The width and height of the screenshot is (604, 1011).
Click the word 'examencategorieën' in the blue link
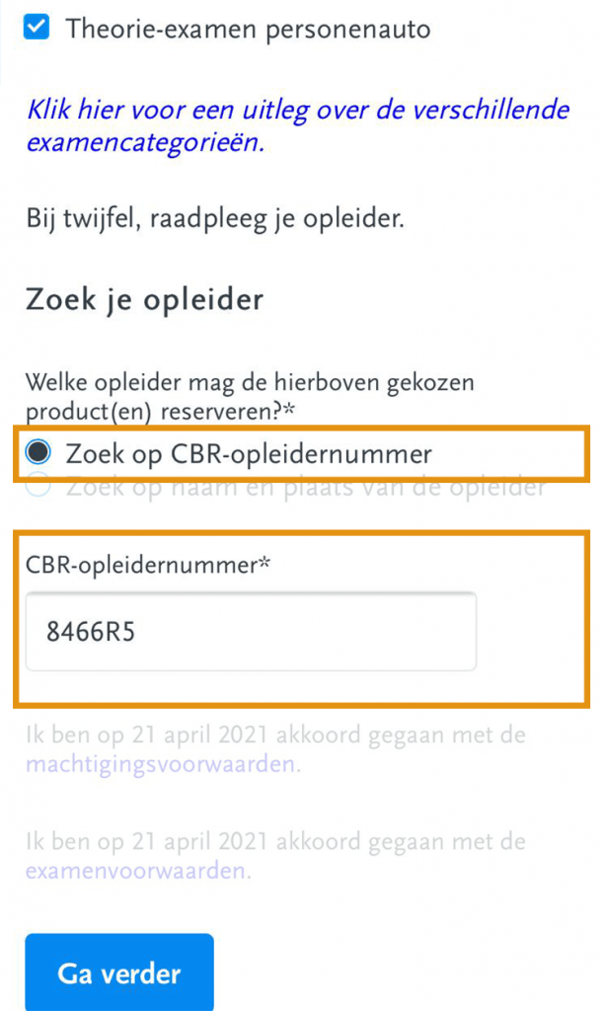pyautogui.click(x=144, y=142)
